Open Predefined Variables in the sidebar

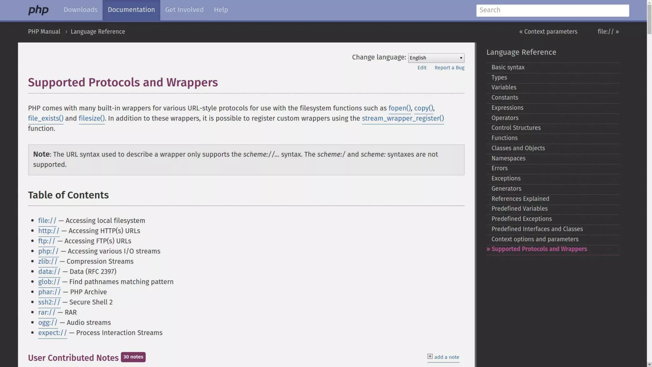[x=519, y=209]
